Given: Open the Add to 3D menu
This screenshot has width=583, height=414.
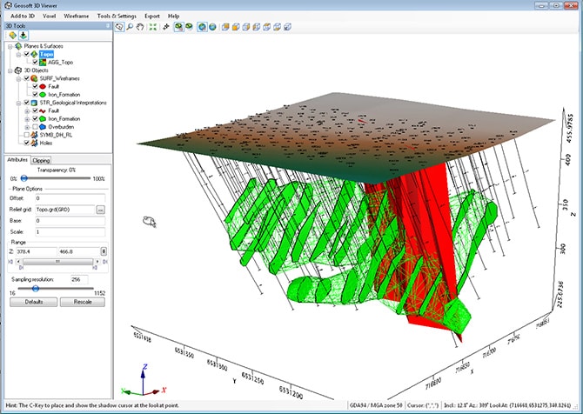Looking at the screenshot, I should 23,16.
